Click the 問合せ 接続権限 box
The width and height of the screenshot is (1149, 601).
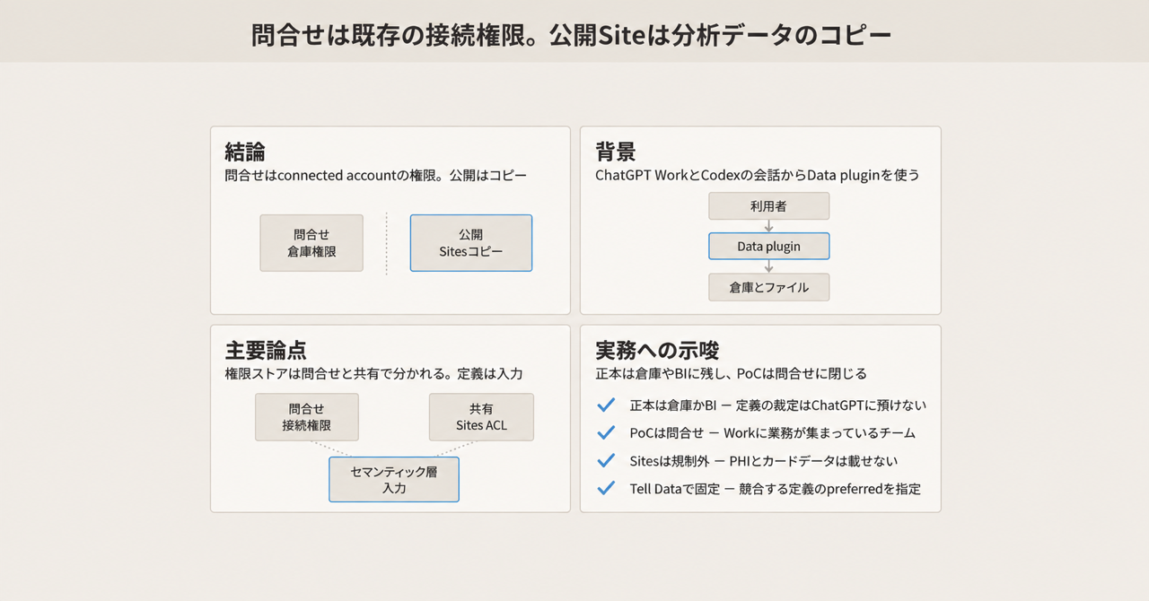pos(307,417)
